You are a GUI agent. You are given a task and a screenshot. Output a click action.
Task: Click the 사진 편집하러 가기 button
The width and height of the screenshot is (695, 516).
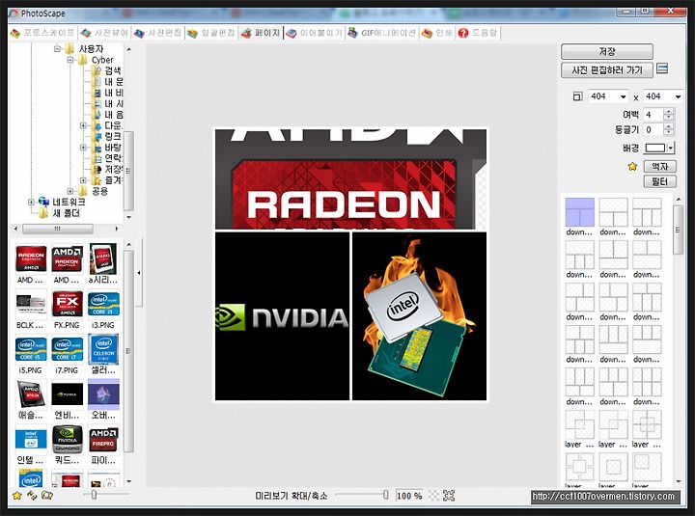(607, 70)
